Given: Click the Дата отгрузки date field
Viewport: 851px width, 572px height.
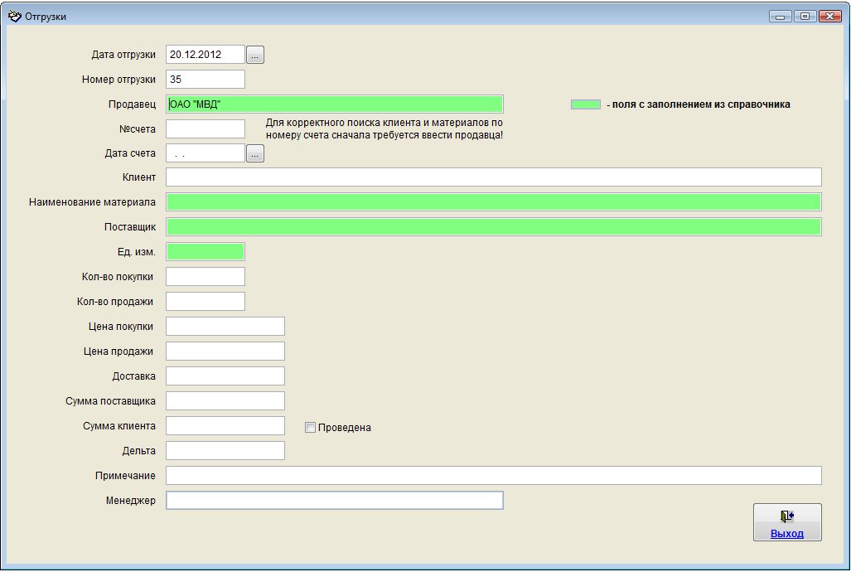Looking at the screenshot, I should [205, 55].
